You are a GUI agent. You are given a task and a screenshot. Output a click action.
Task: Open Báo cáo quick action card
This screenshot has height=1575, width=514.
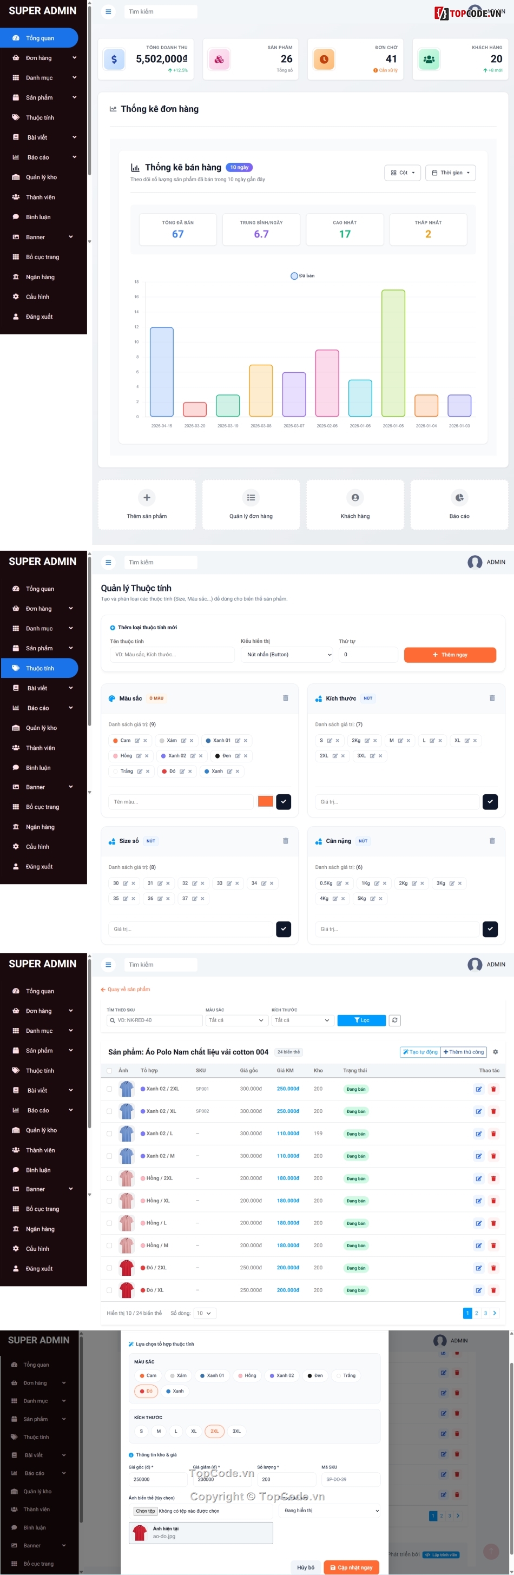459,504
